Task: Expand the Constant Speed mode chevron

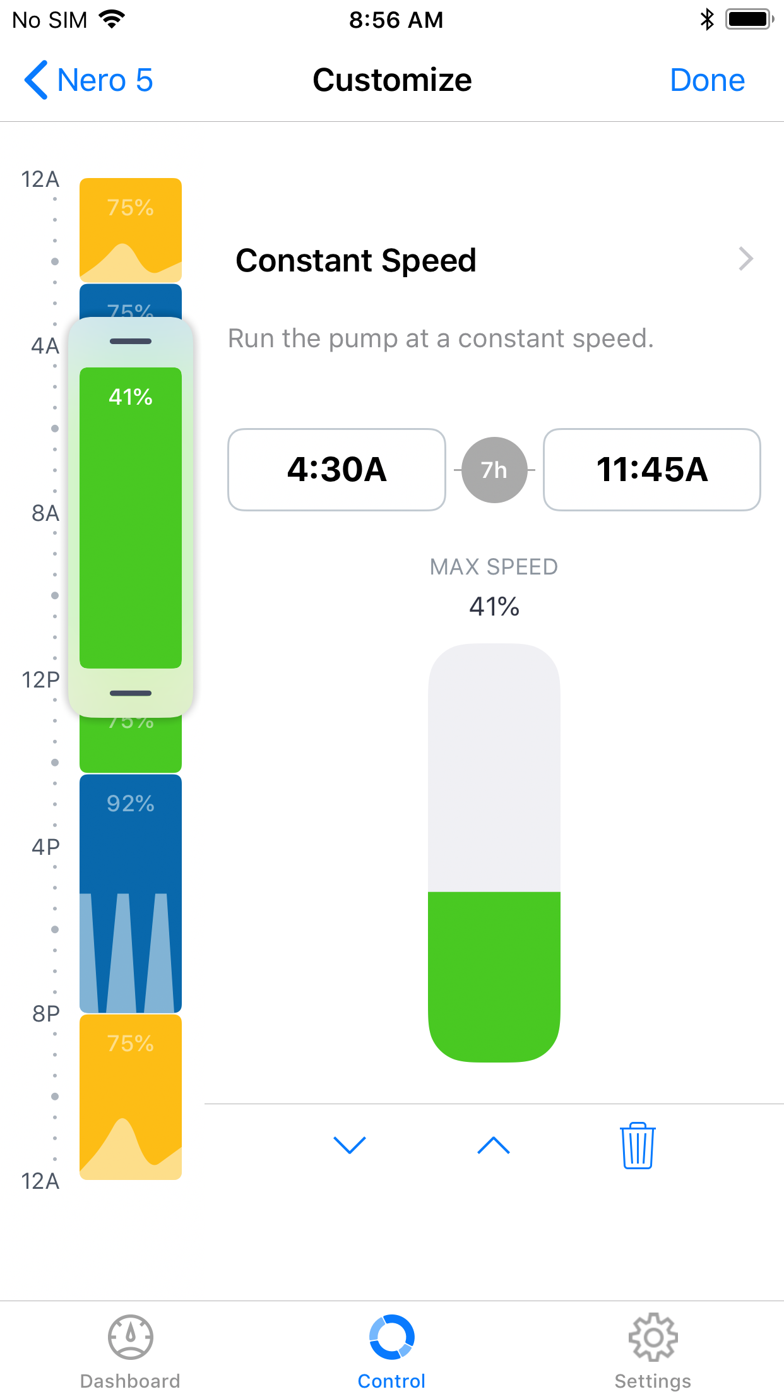Action: [x=745, y=259]
